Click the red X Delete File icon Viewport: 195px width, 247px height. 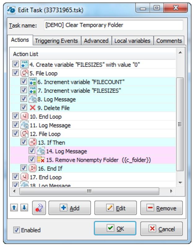pos(33,108)
